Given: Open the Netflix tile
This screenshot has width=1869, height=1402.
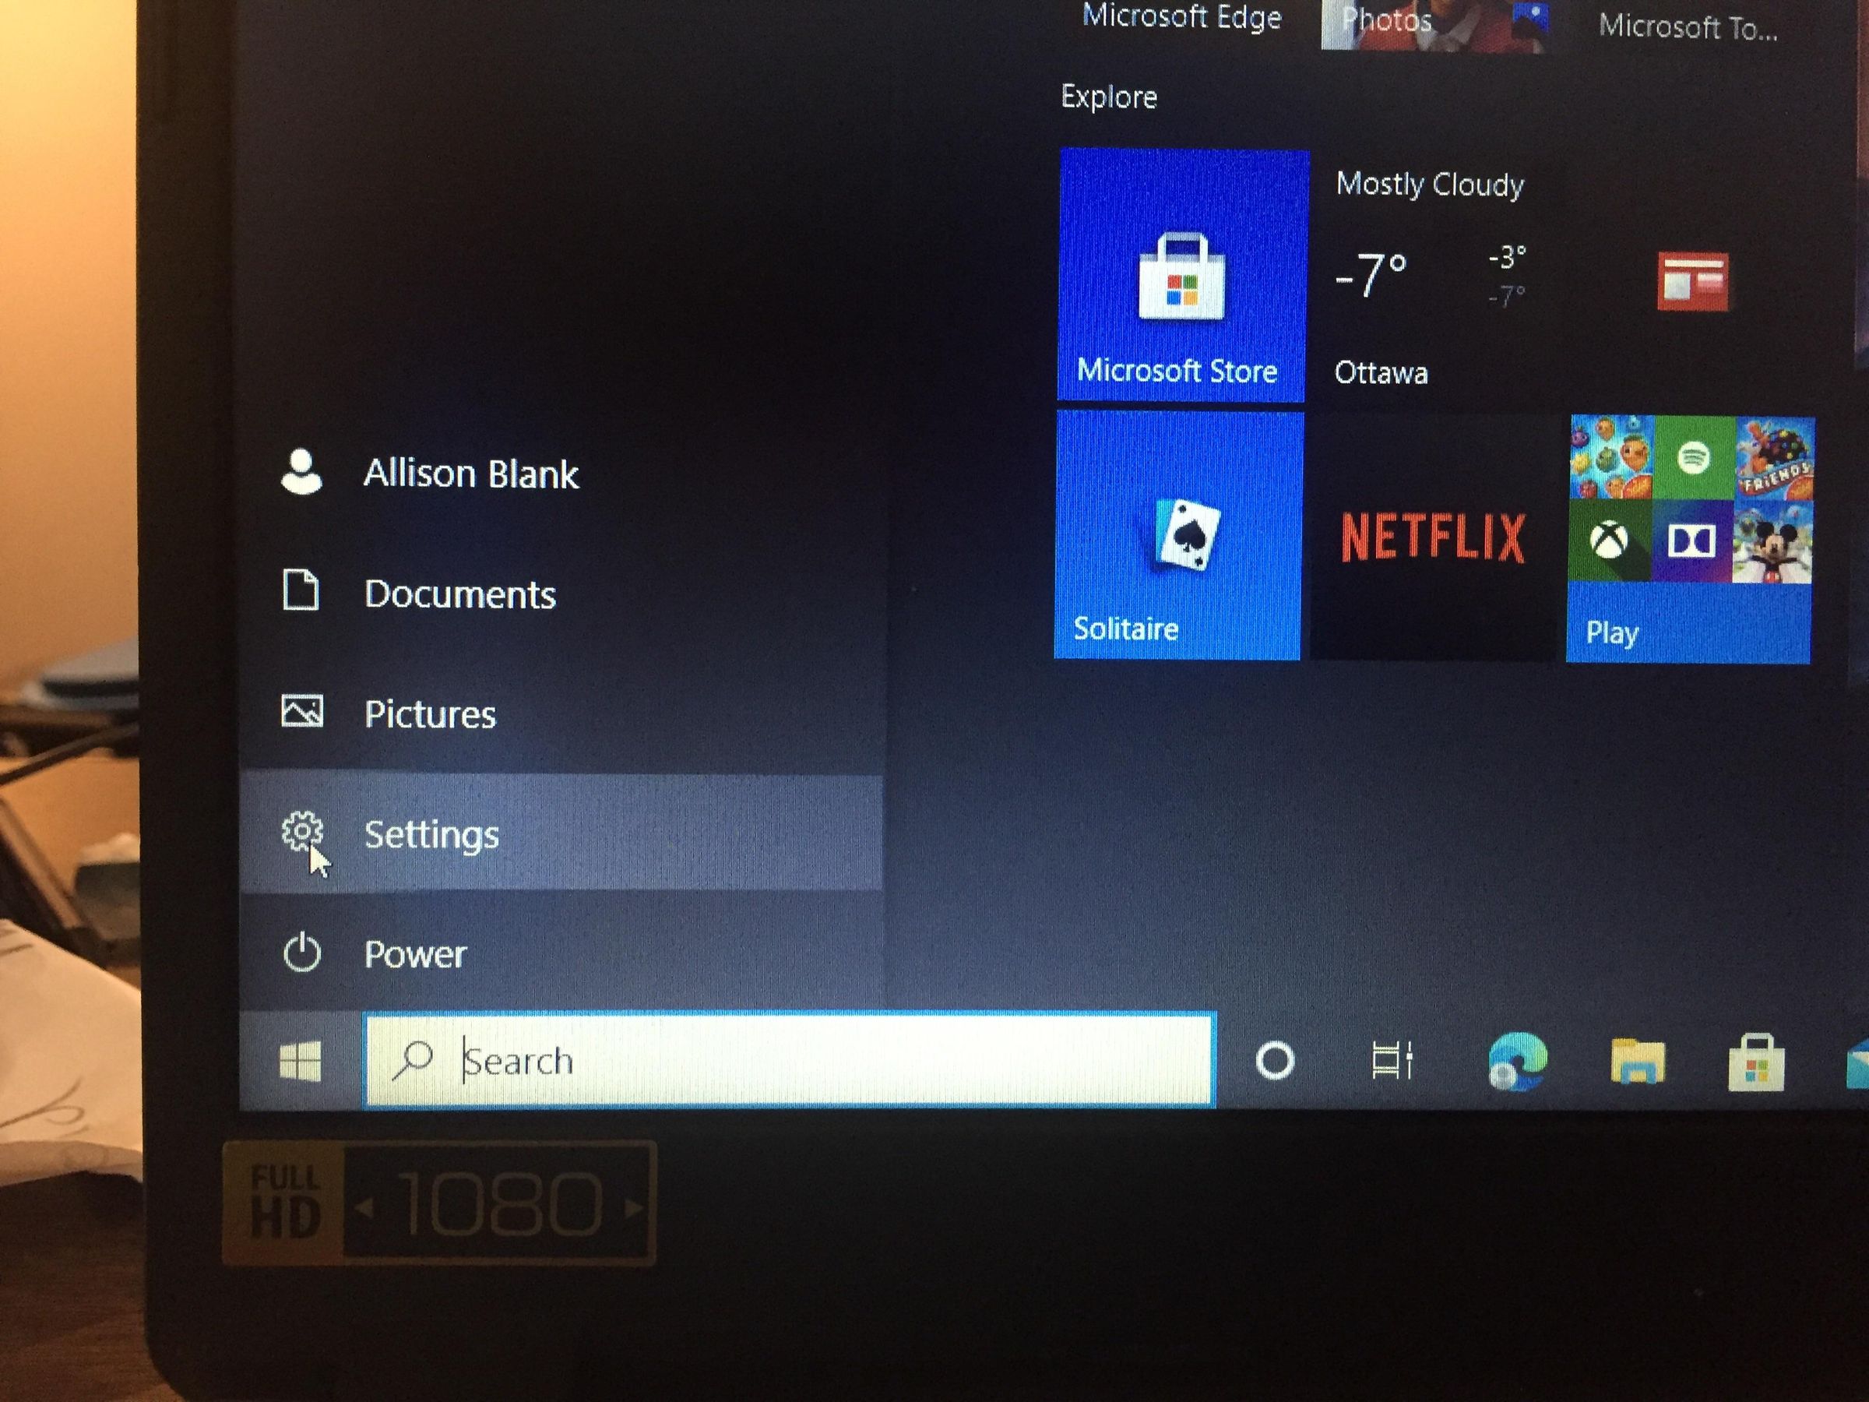Looking at the screenshot, I should [x=1433, y=537].
